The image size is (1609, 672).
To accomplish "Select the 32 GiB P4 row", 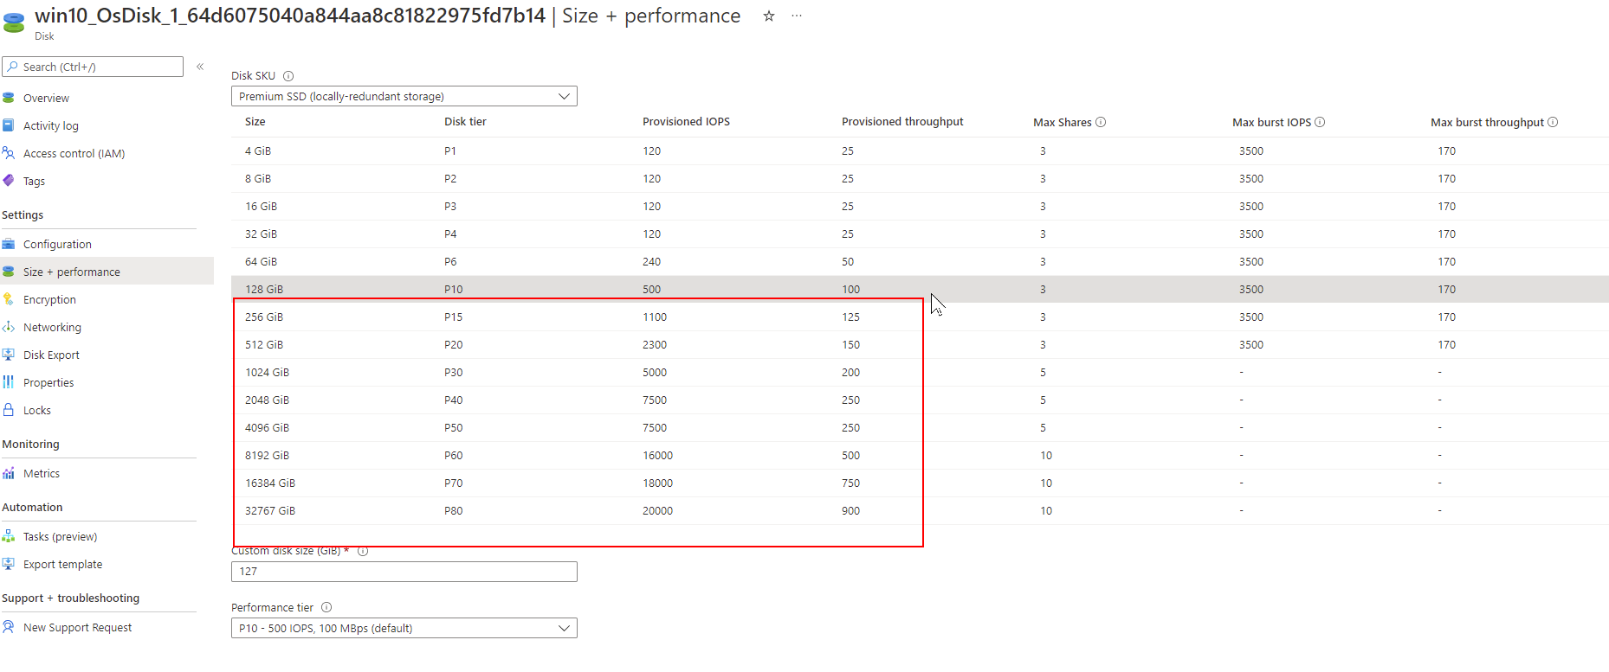I will [920, 234].
